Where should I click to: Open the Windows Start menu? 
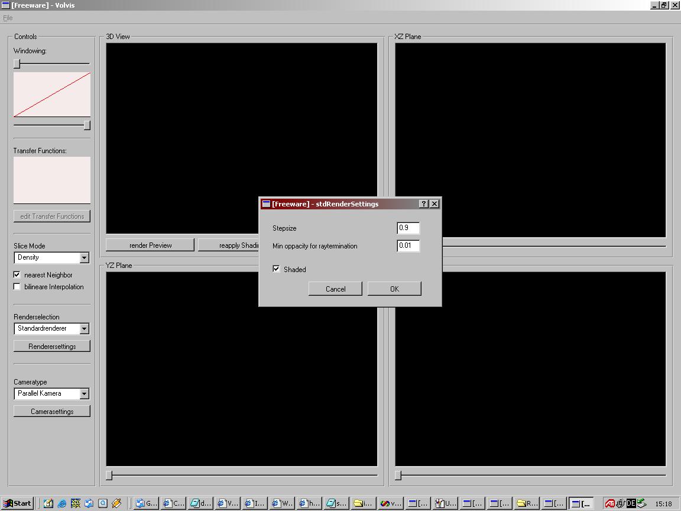[17, 503]
